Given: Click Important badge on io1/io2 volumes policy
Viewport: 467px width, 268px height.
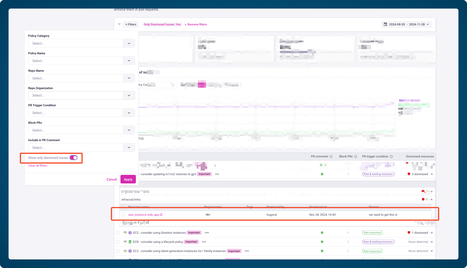Looking at the screenshot, I should 204,174.
